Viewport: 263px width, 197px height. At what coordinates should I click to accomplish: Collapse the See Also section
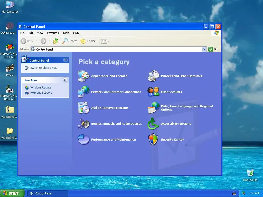(65, 80)
